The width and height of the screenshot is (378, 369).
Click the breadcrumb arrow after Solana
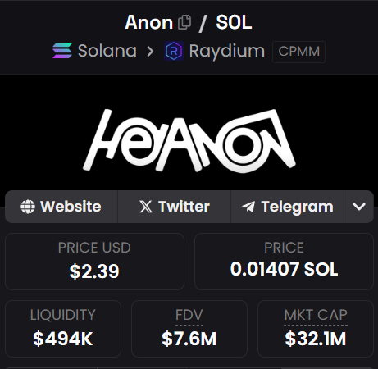click(x=150, y=52)
